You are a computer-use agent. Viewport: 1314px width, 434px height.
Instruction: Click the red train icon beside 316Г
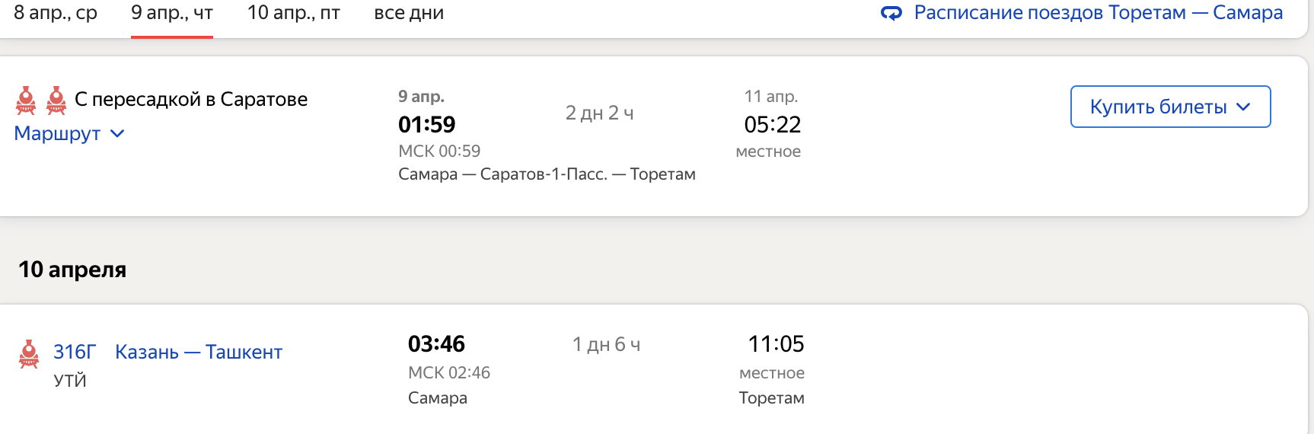pyautogui.click(x=29, y=353)
